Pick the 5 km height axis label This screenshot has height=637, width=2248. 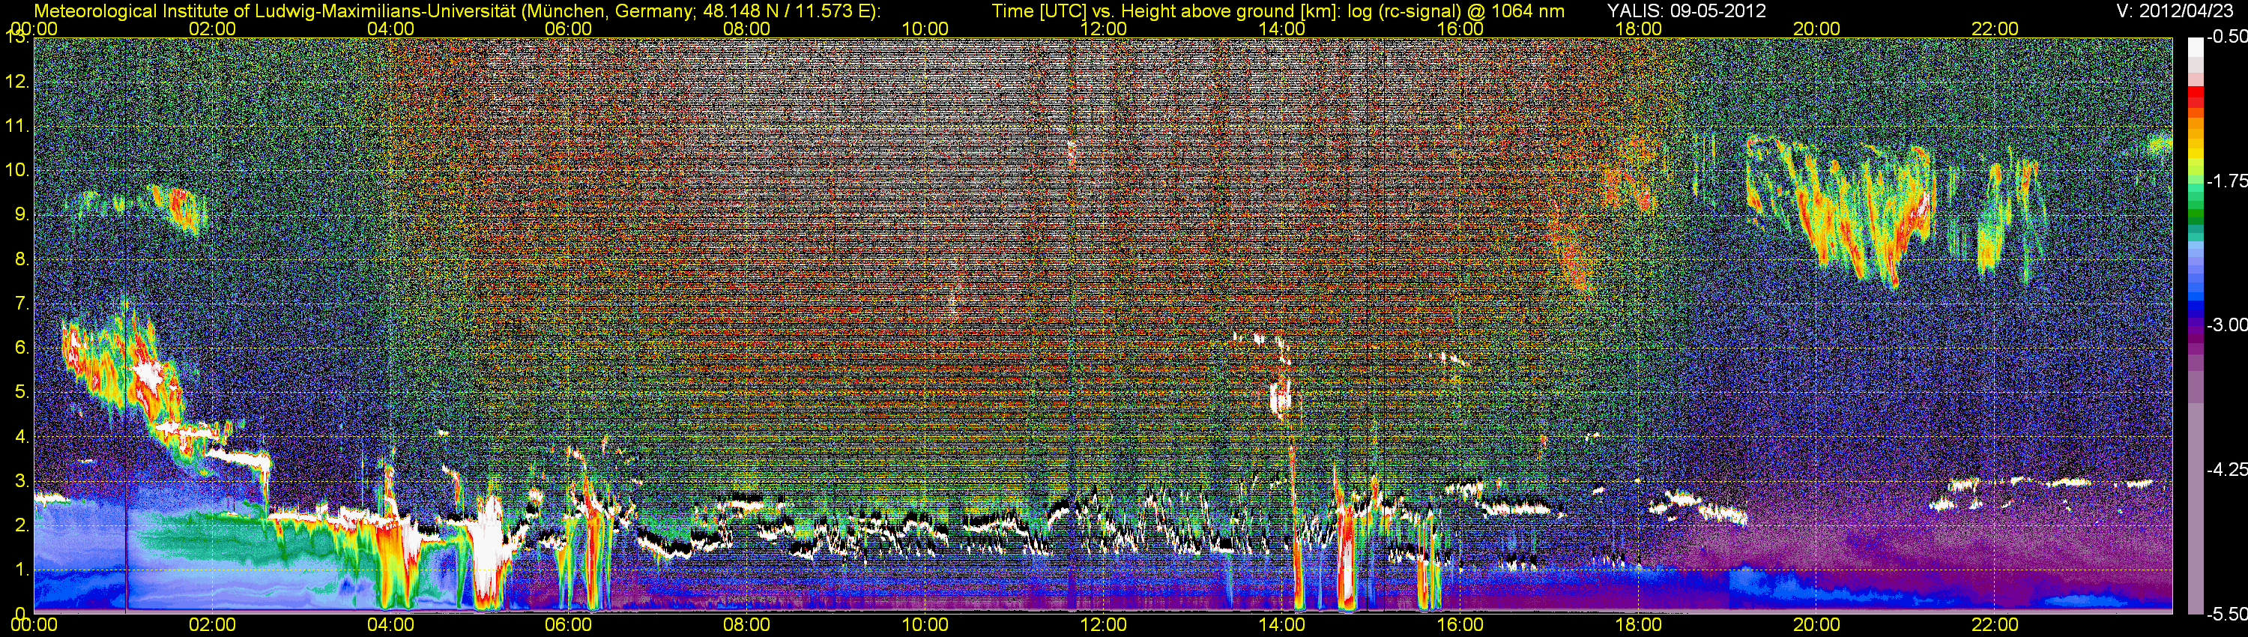[21, 392]
